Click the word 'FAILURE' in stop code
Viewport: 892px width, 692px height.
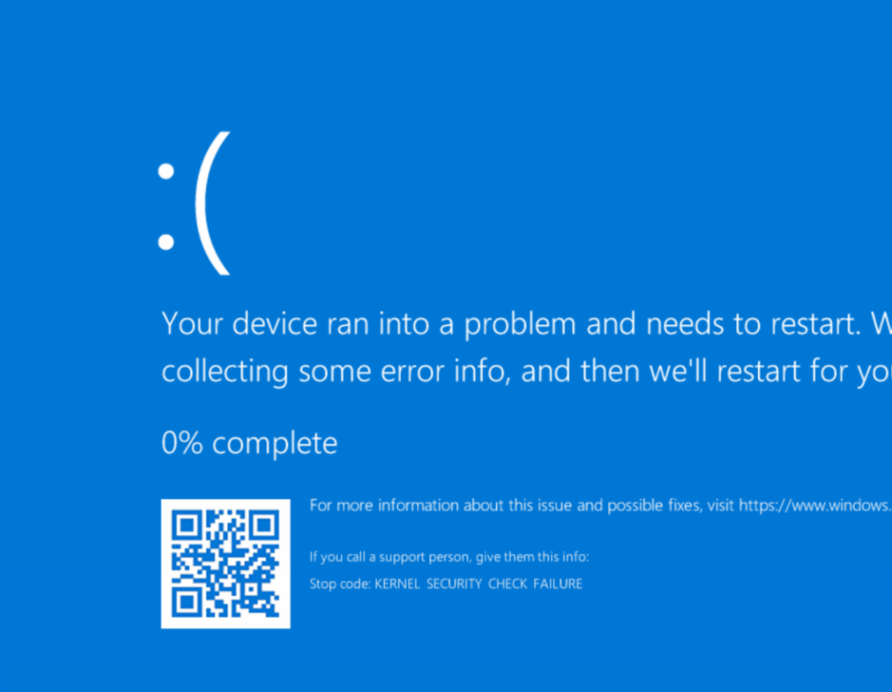tap(557, 584)
